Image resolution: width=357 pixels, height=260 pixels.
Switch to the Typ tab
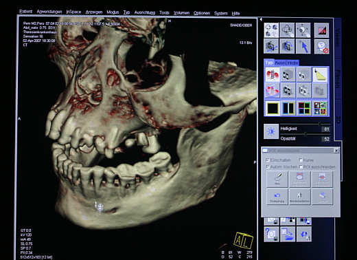click(269, 63)
